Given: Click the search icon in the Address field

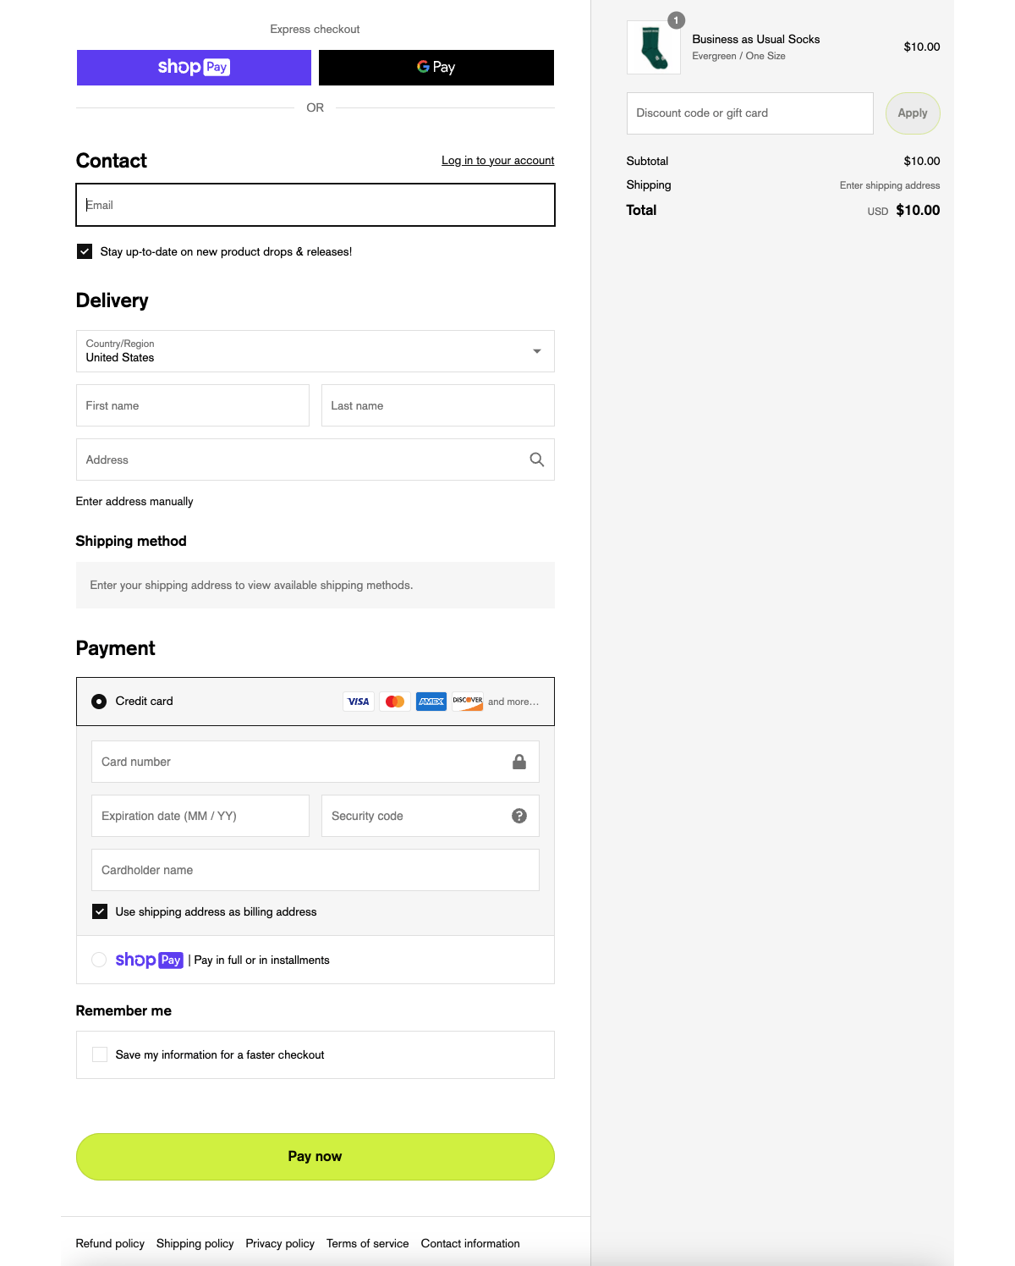Looking at the screenshot, I should tap(537, 460).
